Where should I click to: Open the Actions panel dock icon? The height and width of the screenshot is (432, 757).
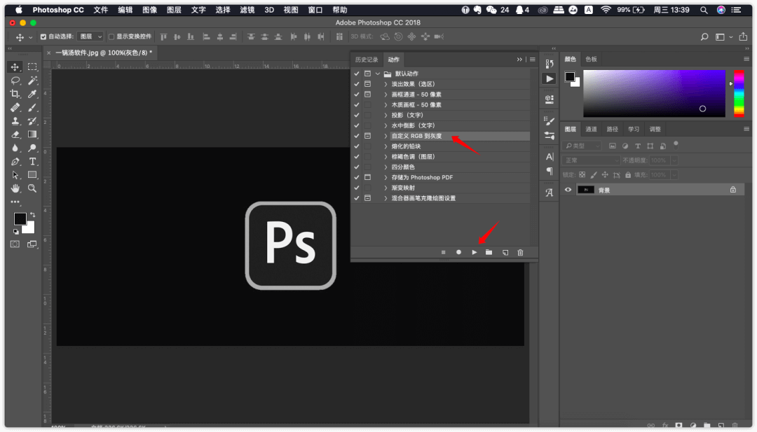[550, 78]
